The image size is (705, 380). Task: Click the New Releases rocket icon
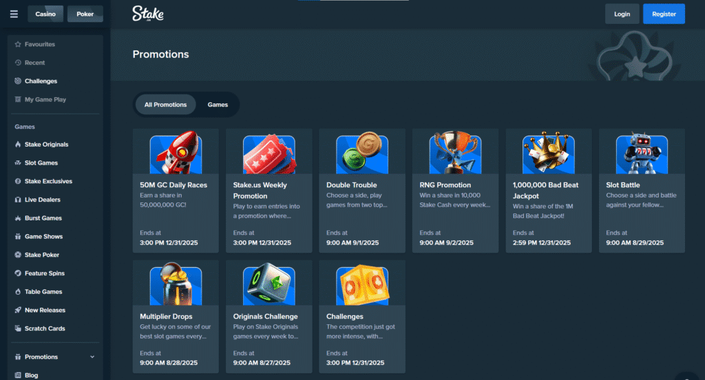[18, 310]
